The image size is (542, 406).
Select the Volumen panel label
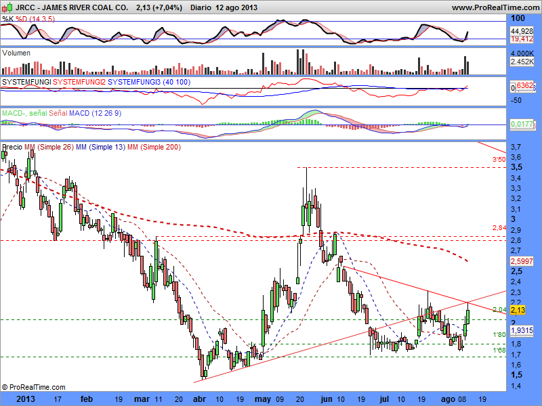tap(16, 53)
